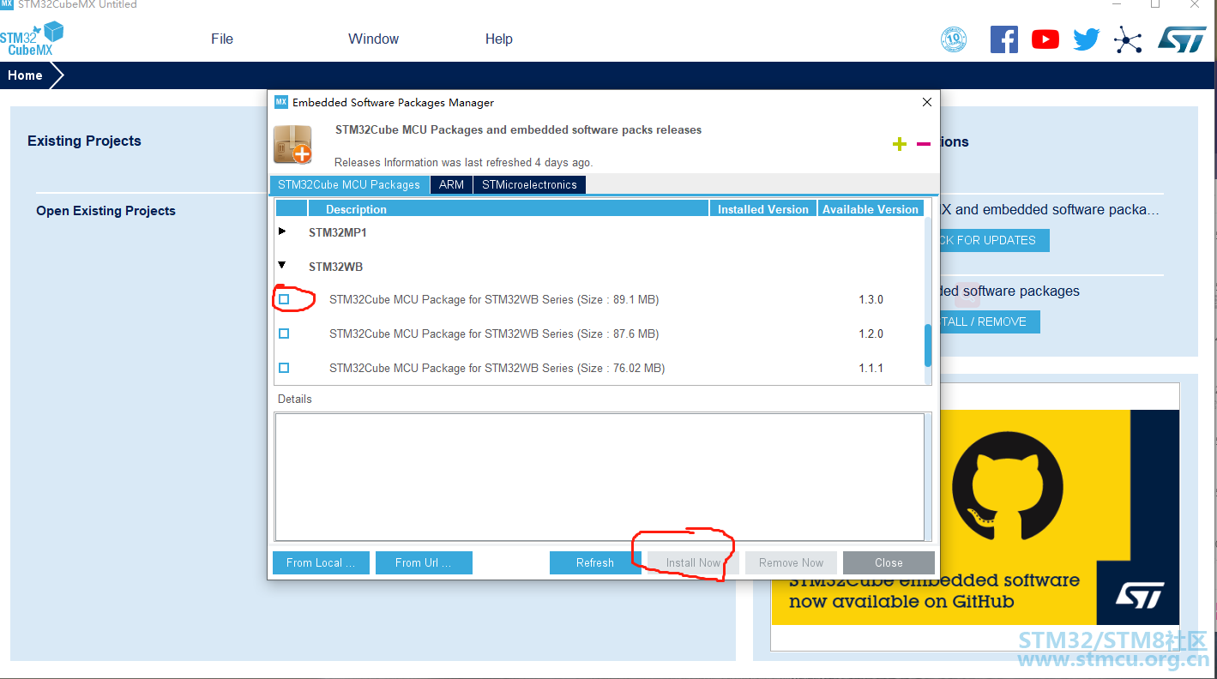Image resolution: width=1217 pixels, height=679 pixels.
Task: Open the Window menu
Action: point(373,39)
